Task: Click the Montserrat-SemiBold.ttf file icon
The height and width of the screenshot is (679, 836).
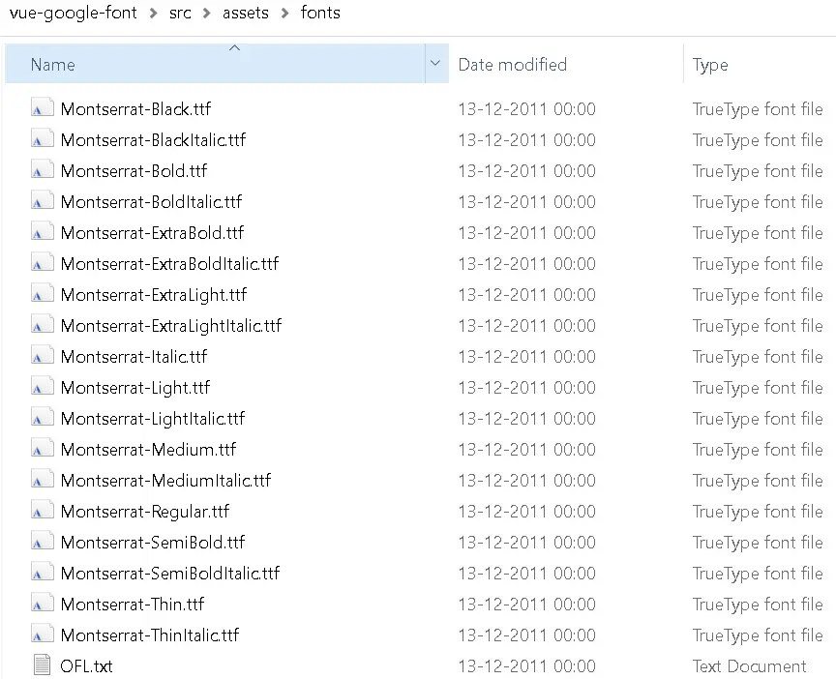Action: click(43, 541)
